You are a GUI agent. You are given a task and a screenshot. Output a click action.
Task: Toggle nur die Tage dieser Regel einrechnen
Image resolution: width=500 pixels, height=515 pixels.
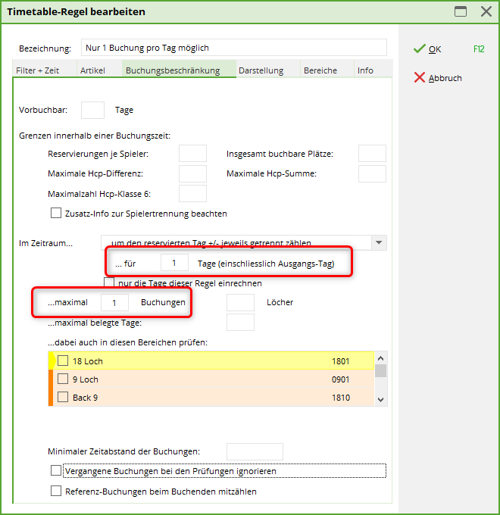coord(109,283)
